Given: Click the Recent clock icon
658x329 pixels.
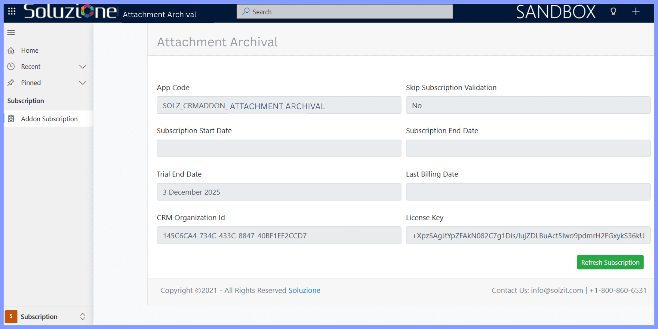Looking at the screenshot, I should tap(11, 66).
